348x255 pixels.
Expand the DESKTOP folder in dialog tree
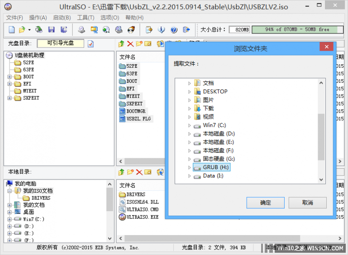pos(189,92)
